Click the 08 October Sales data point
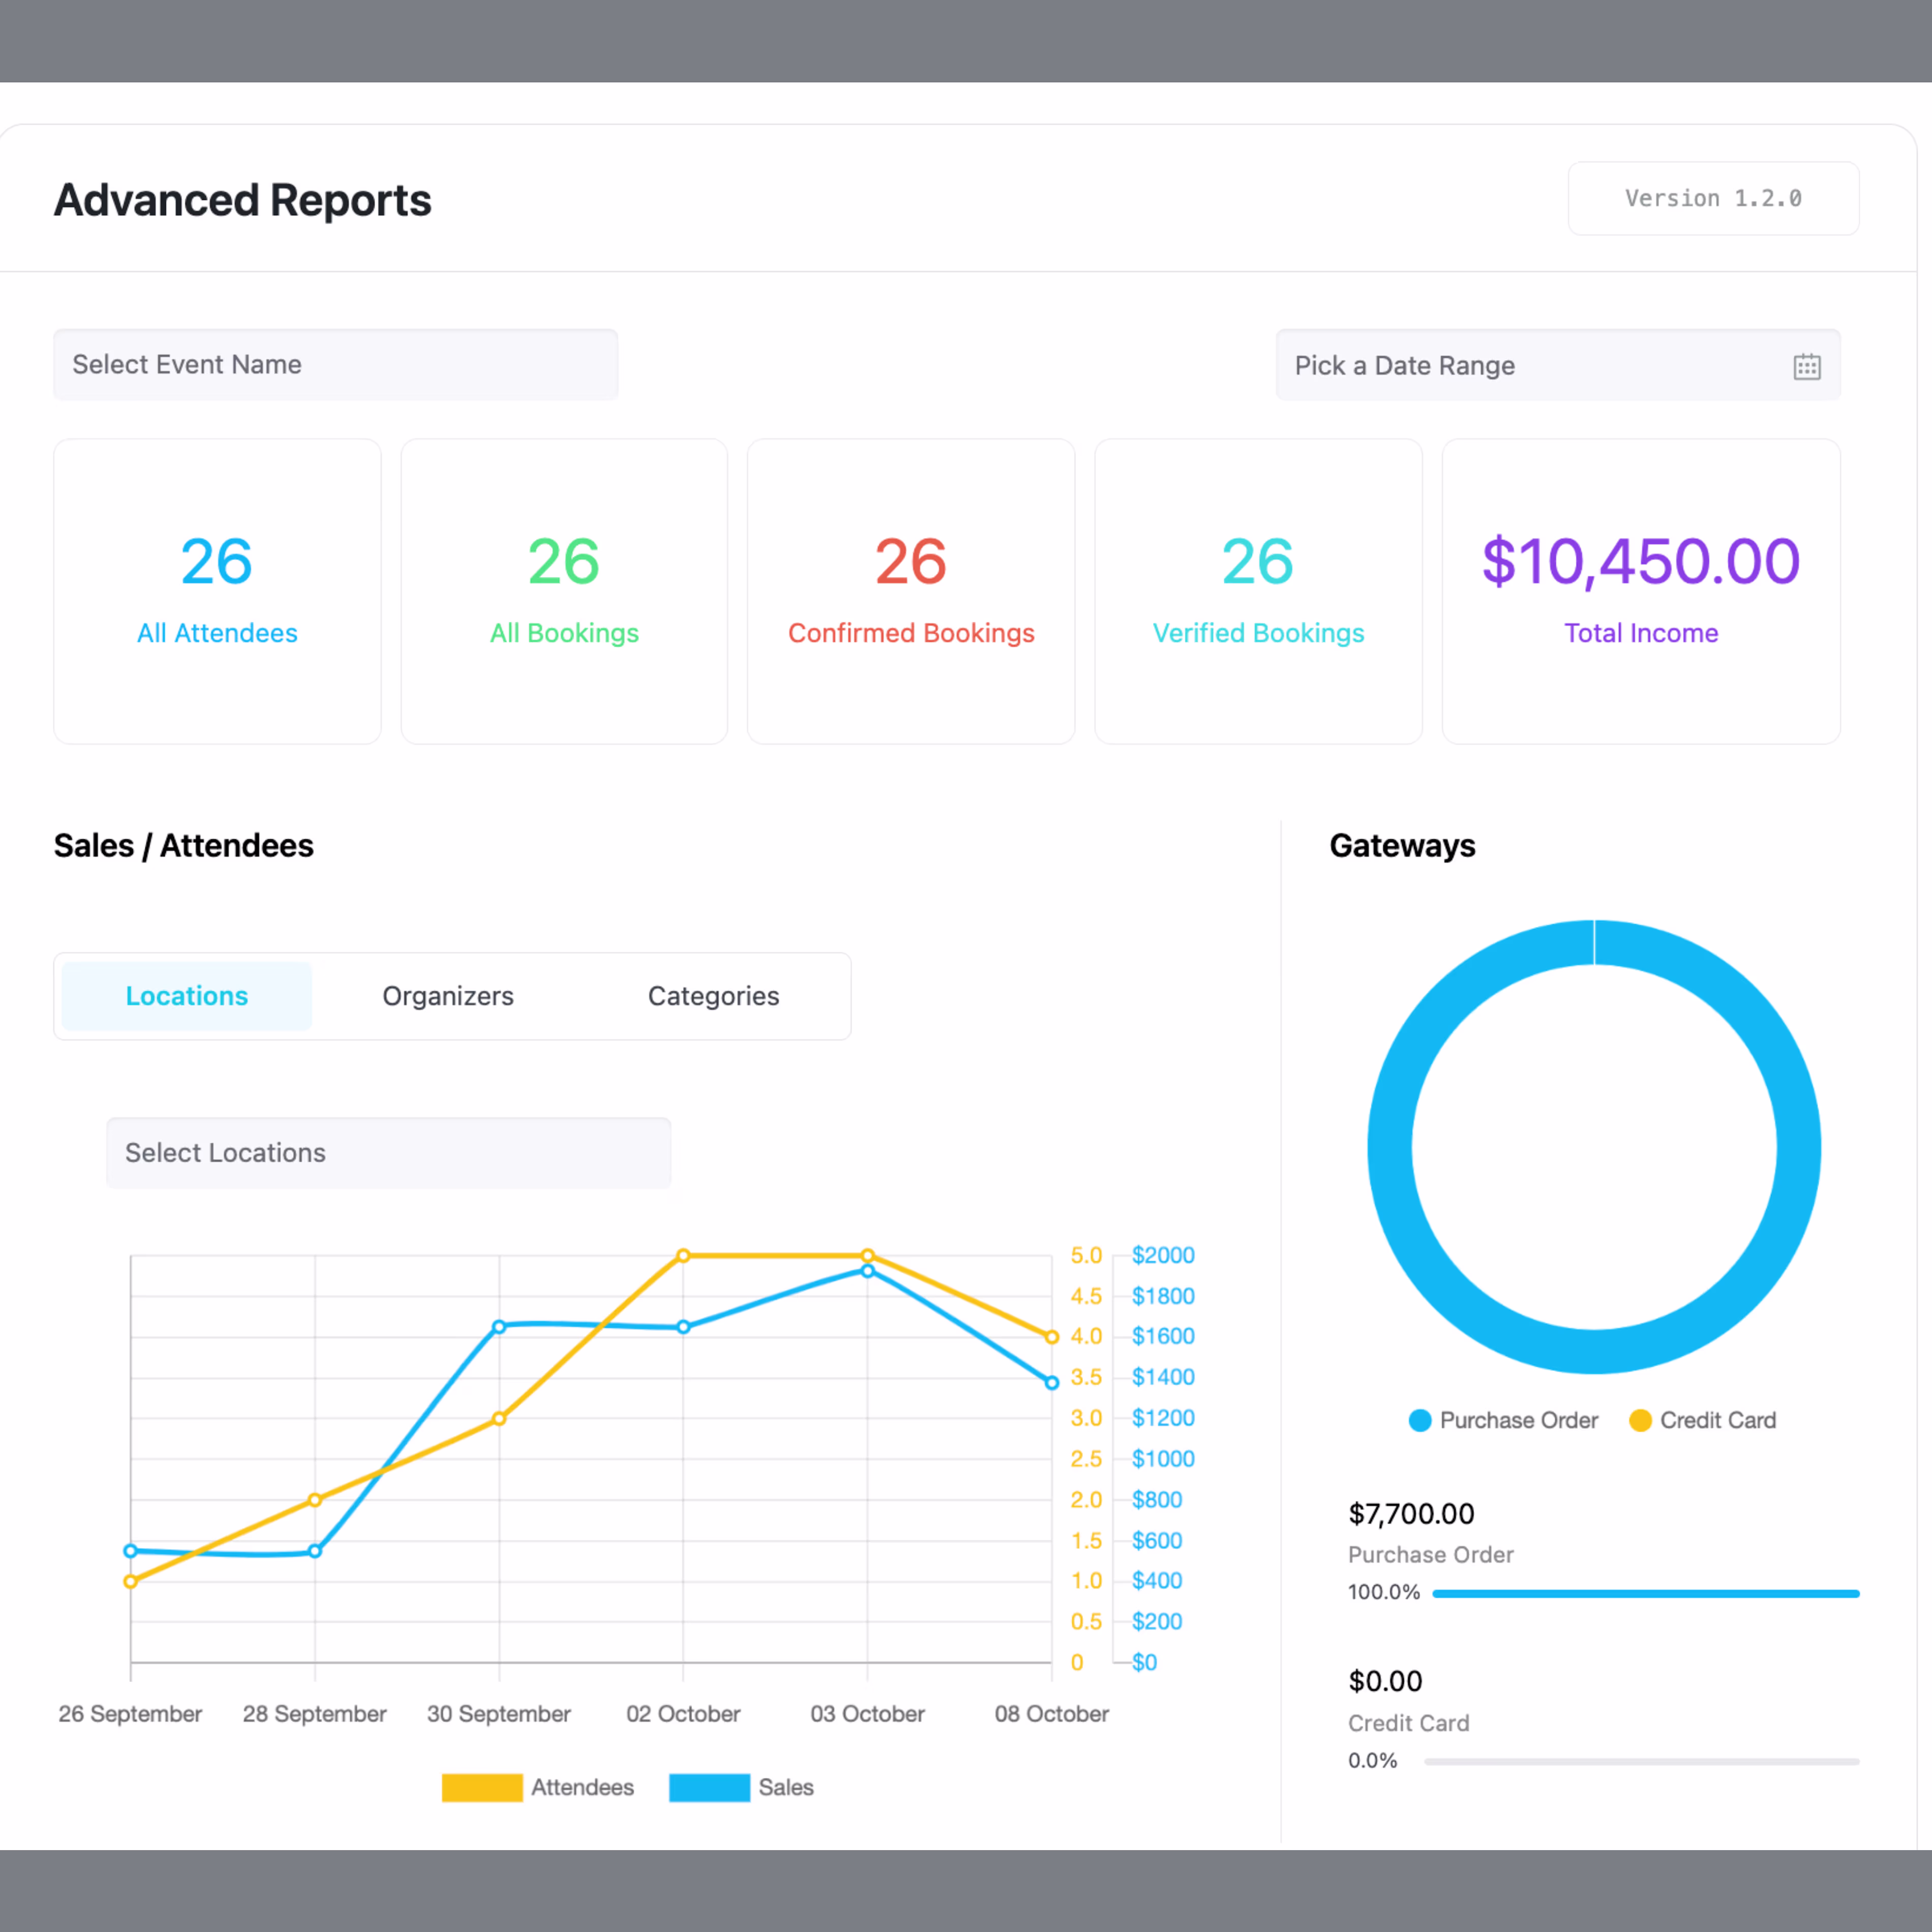Screen dimensions: 1932x1932 tap(1051, 1383)
